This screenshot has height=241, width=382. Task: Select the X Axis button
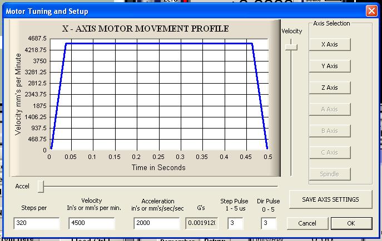pos(330,45)
